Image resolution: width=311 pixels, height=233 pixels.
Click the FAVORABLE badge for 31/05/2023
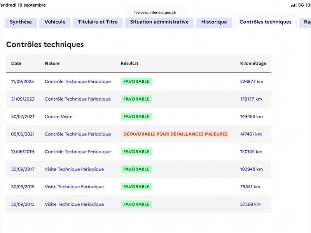(x=136, y=99)
